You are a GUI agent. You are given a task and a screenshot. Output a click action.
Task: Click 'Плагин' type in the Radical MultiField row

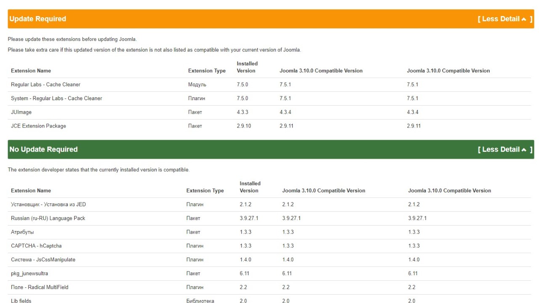[195, 287]
